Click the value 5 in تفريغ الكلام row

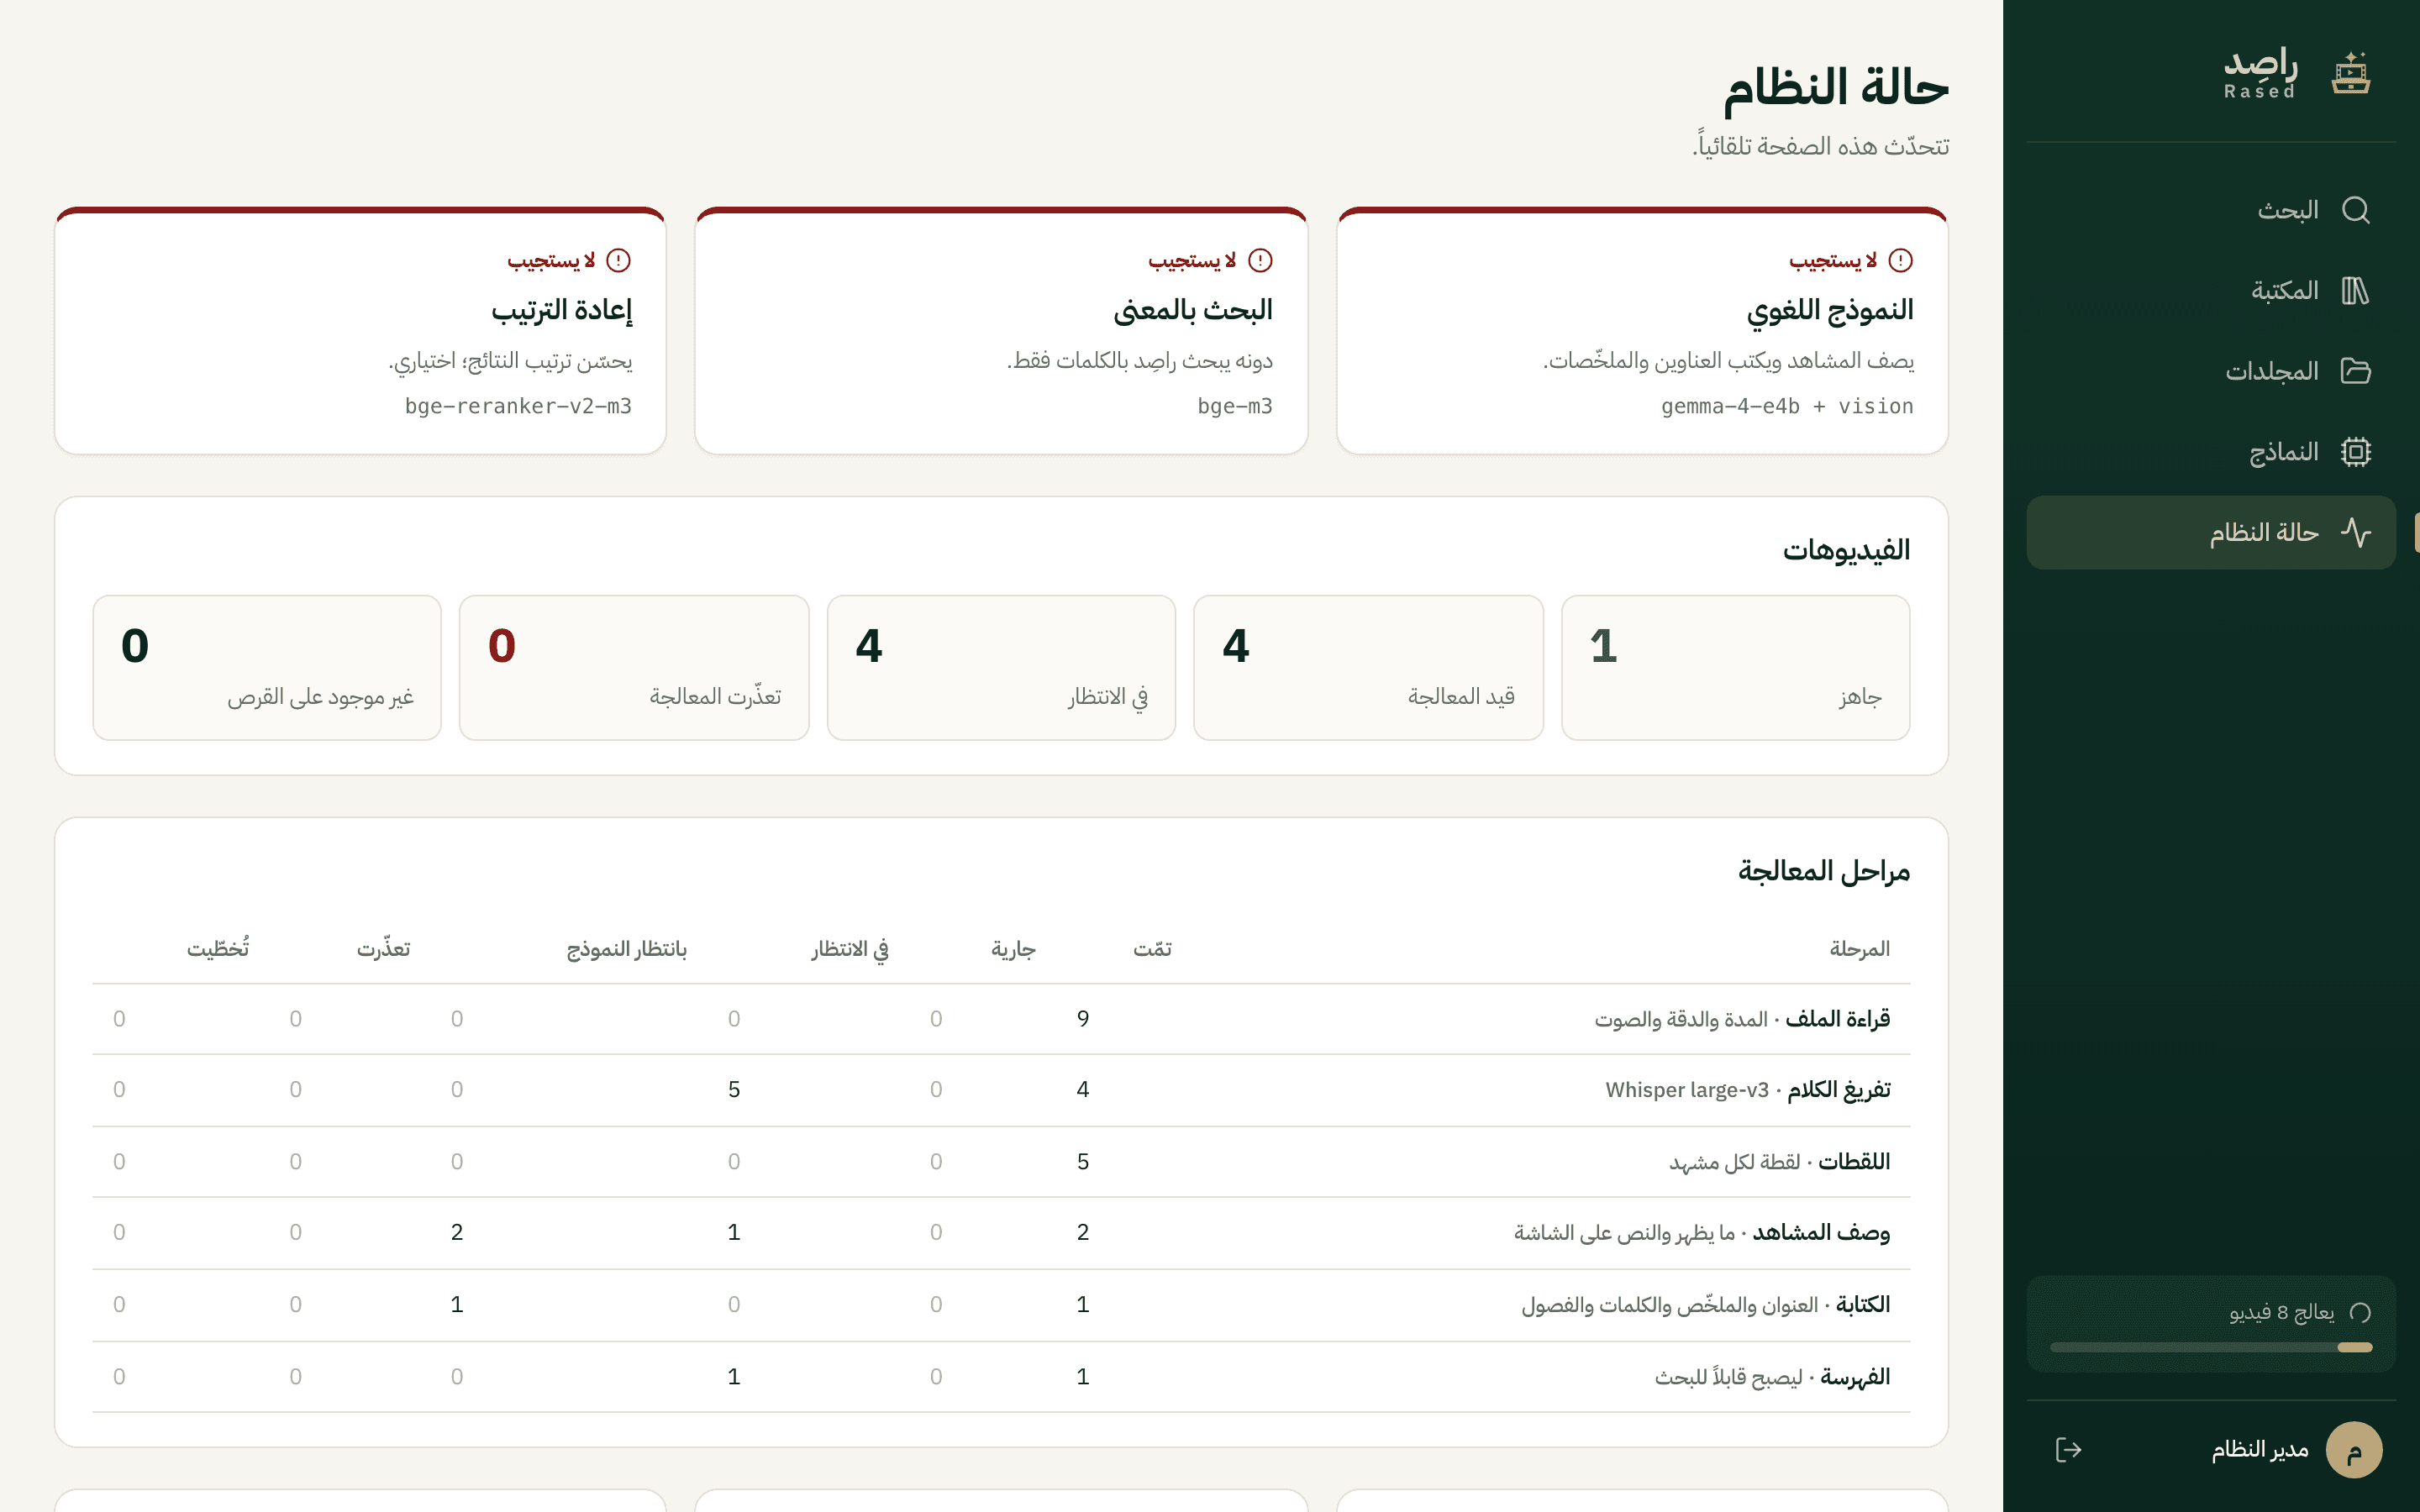click(734, 1090)
